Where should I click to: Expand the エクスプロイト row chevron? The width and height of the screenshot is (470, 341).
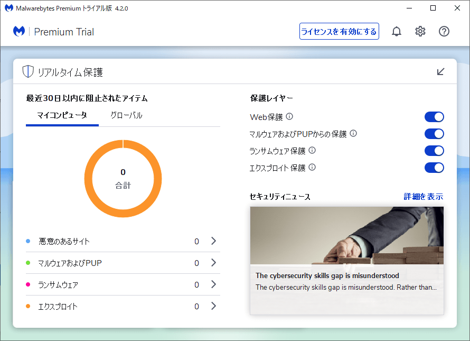213,306
